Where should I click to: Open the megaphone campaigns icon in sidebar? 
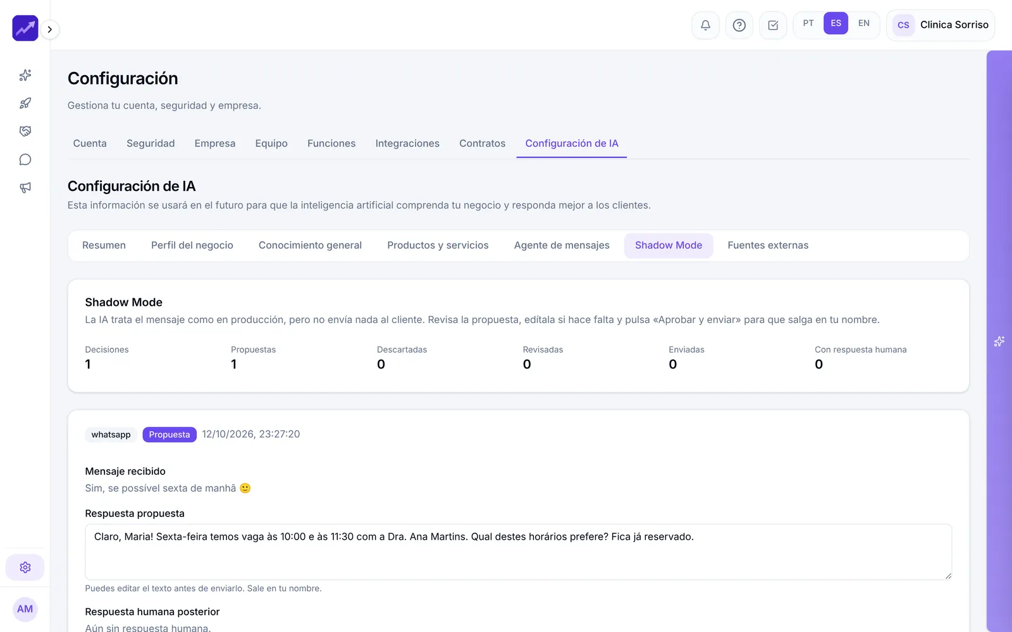25,188
